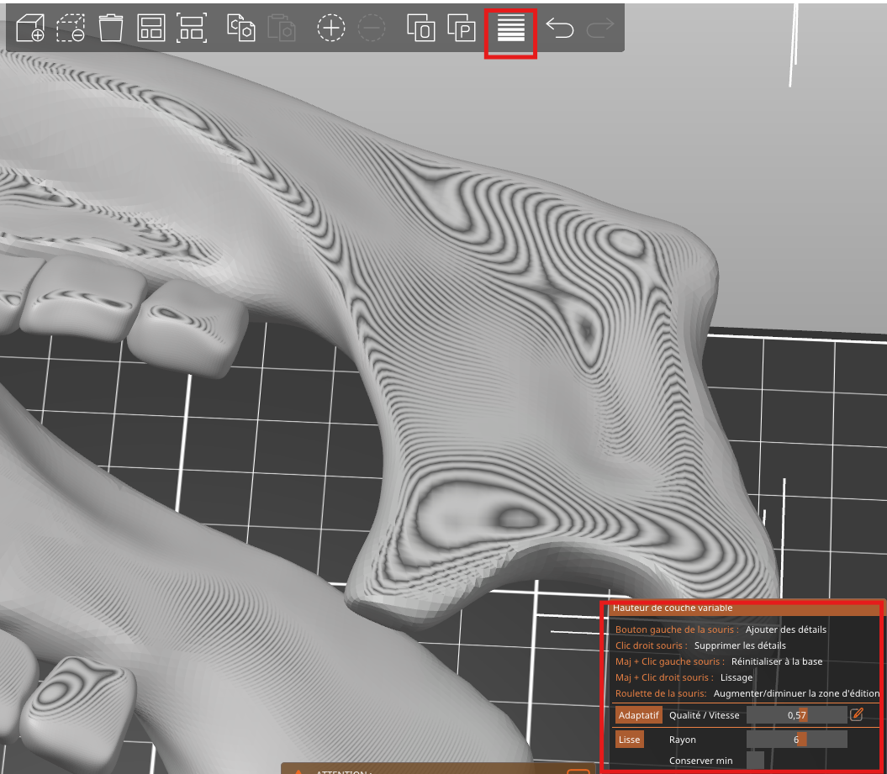The image size is (887, 774).
Task: Click the Arrange selection icon
Action: pyautogui.click(x=192, y=28)
